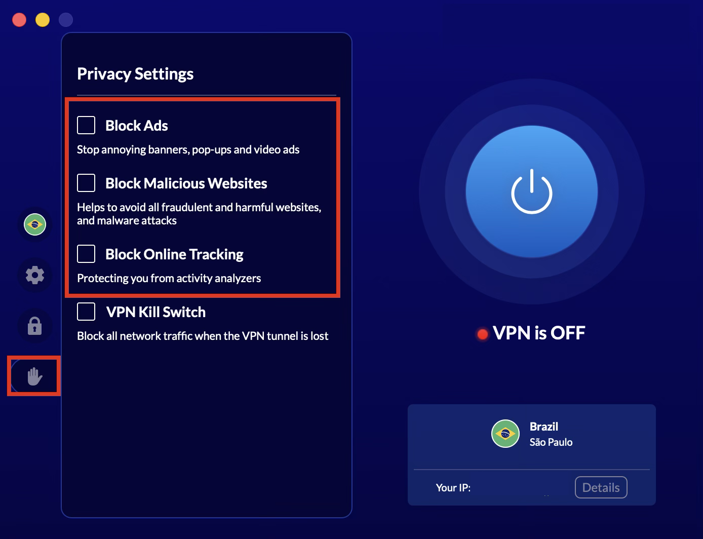The height and width of the screenshot is (539, 703).
Task: Click the VPN is OFF status label
Action: click(x=538, y=333)
